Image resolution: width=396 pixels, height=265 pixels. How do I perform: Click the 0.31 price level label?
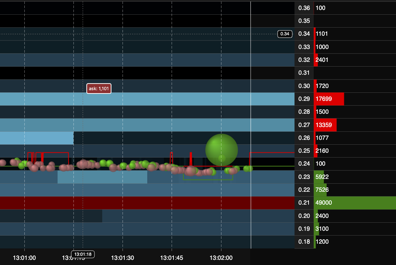click(x=304, y=73)
